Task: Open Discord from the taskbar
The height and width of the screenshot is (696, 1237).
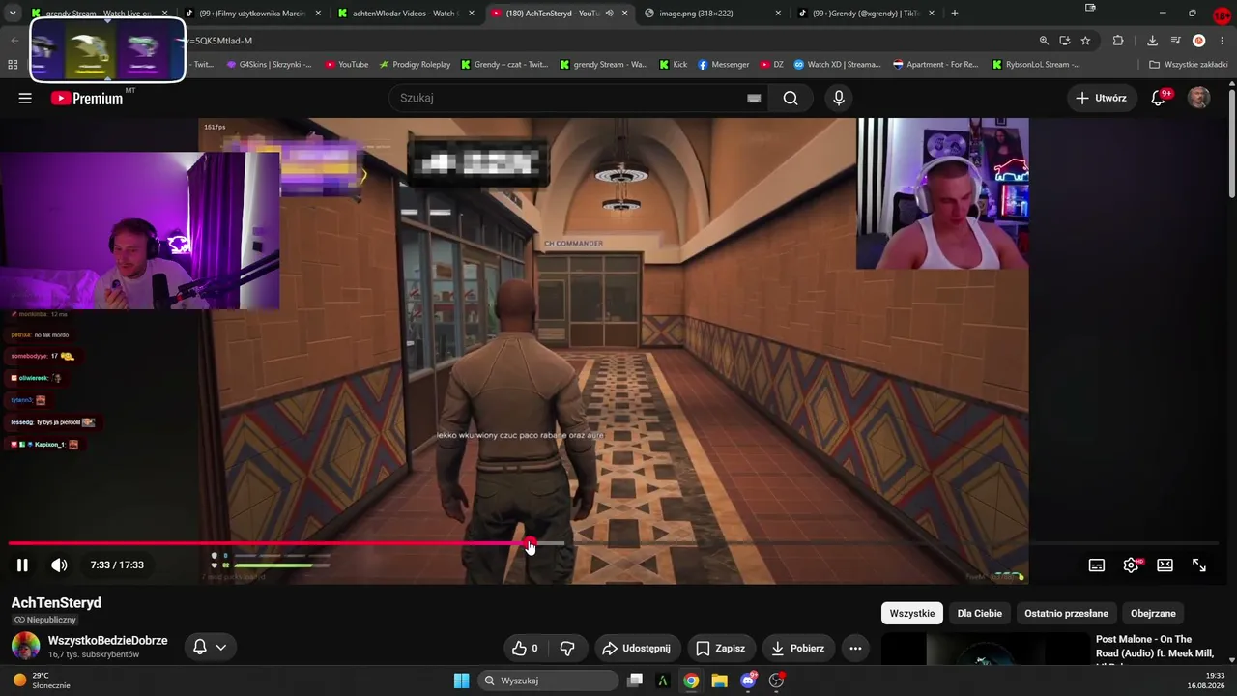Action: tap(748, 681)
